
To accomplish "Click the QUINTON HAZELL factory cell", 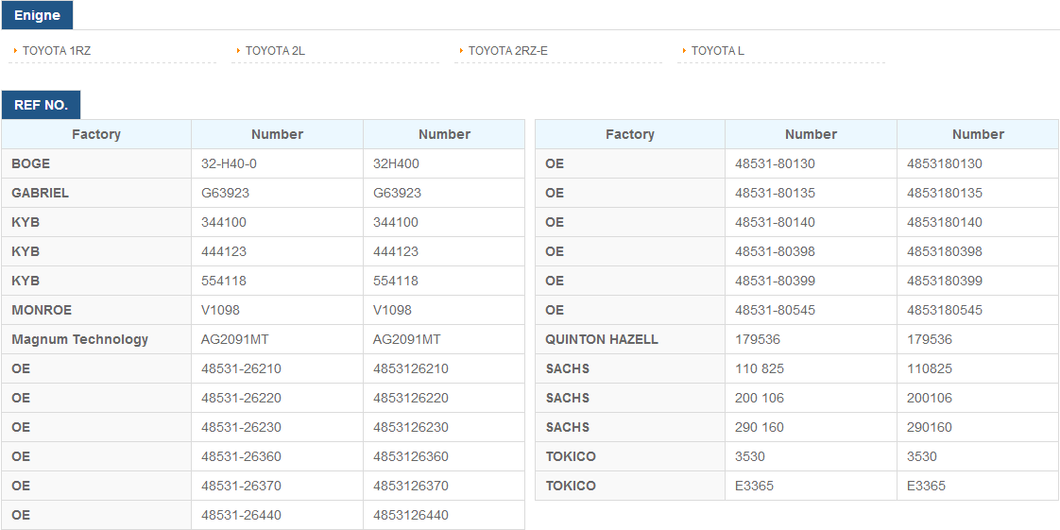I will point(630,339).
